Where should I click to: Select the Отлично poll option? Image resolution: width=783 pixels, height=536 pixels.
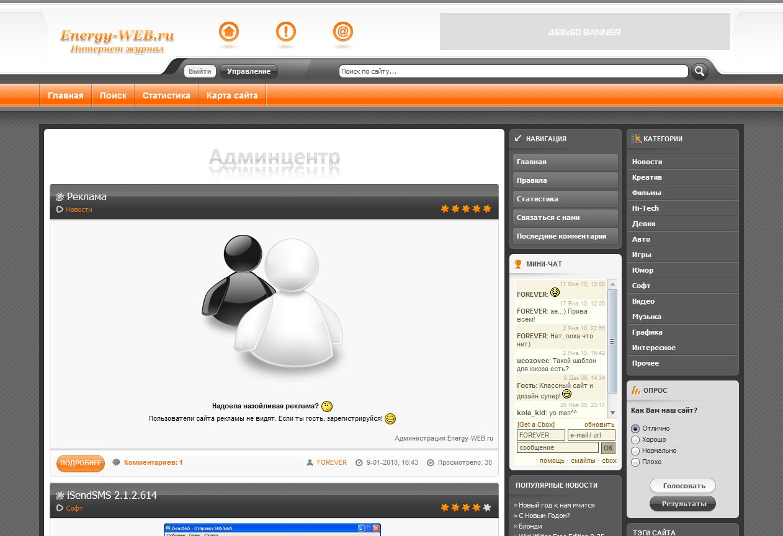click(x=635, y=429)
